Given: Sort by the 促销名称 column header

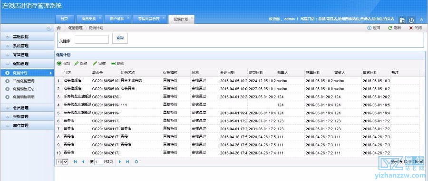Looking at the screenshot, I should click(141, 73).
